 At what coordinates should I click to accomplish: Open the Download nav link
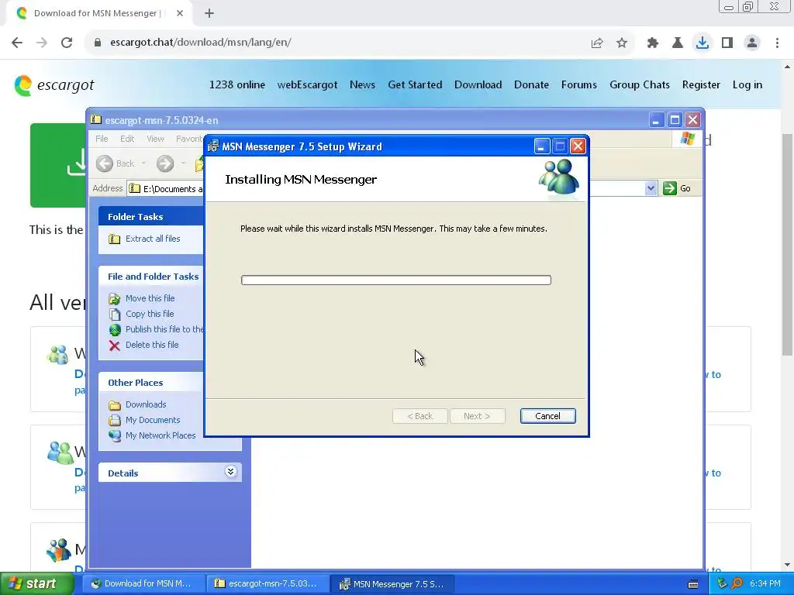coord(478,85)
